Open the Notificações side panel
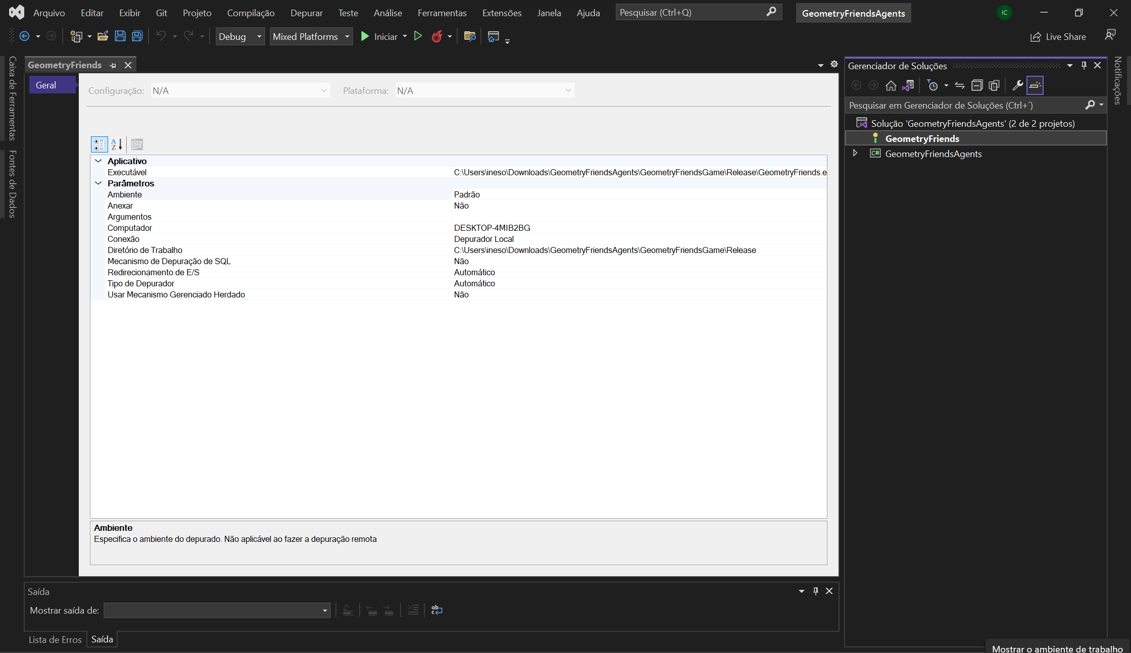This screenshot has width=1131, height=653. [x=1118, y=80]
